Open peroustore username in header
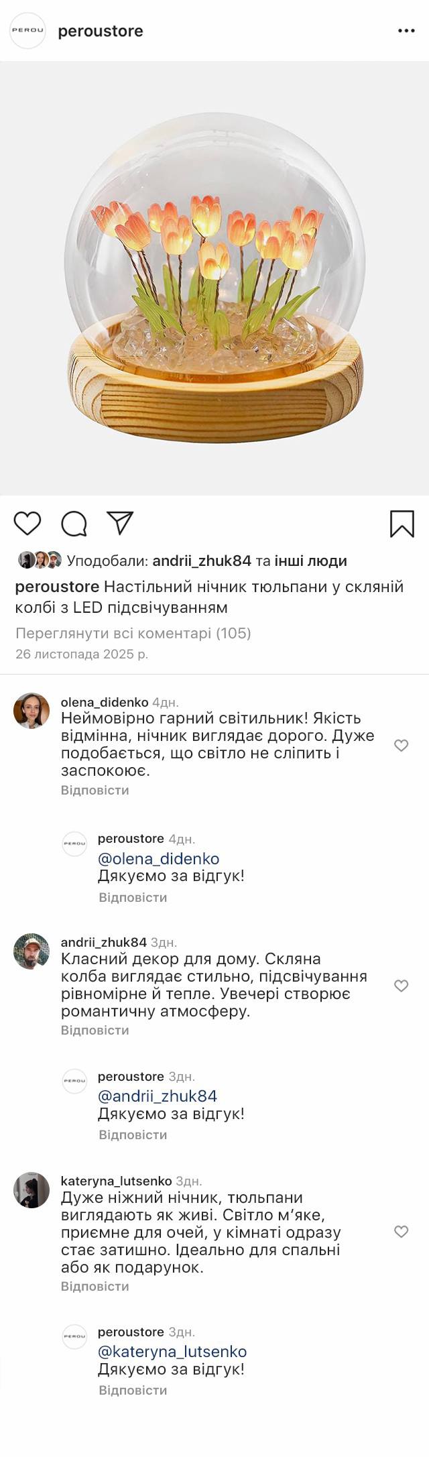The image size is (429, 1457). [x=101, y=31]
